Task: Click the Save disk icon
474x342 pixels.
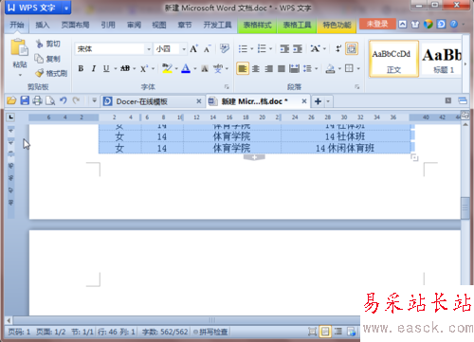Action: 25,100
